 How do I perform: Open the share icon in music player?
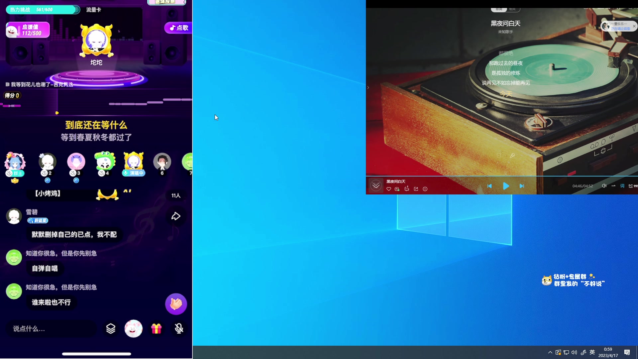coord(416,189)
